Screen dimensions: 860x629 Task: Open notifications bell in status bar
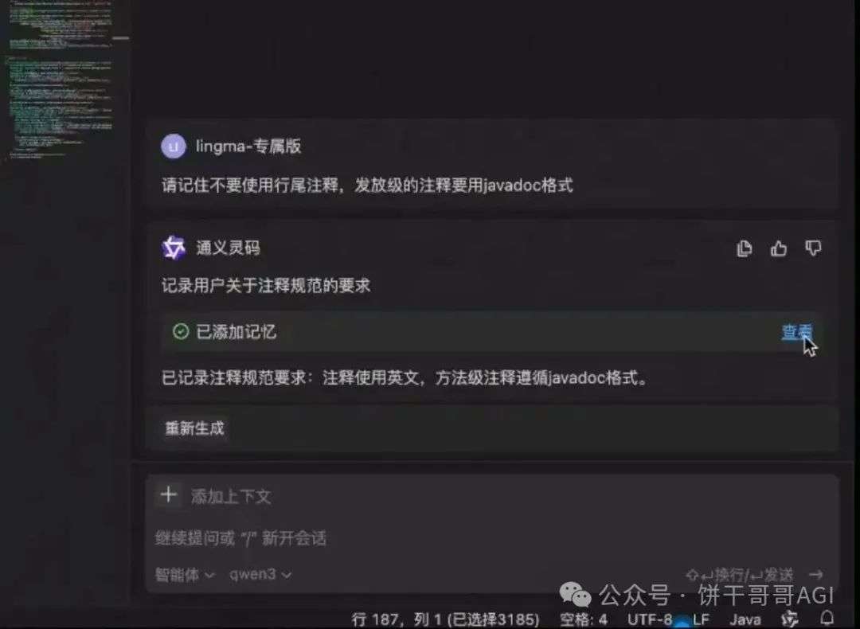coord(827,618)
